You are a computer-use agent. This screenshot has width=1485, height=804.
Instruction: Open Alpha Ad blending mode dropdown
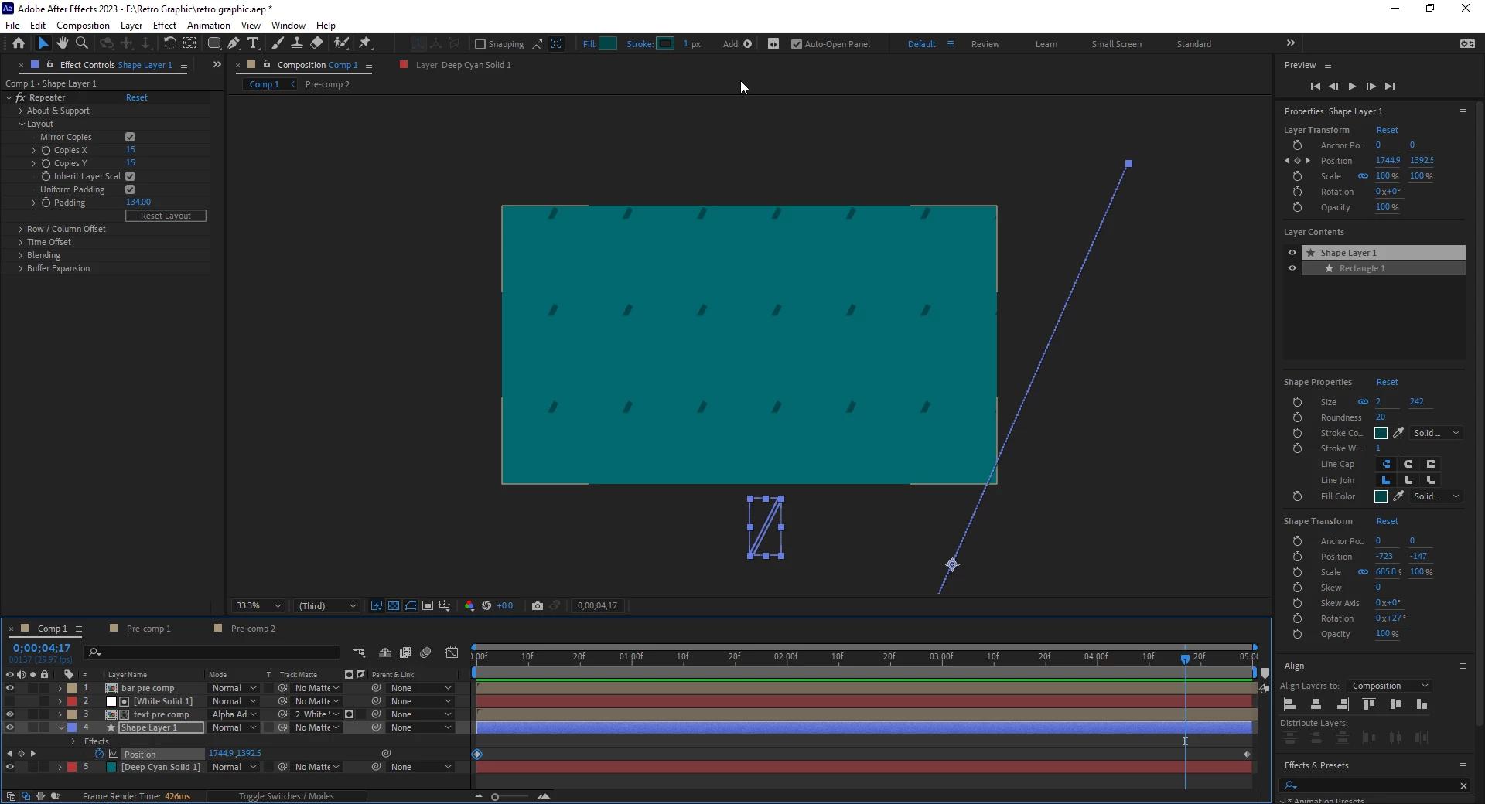234,714
